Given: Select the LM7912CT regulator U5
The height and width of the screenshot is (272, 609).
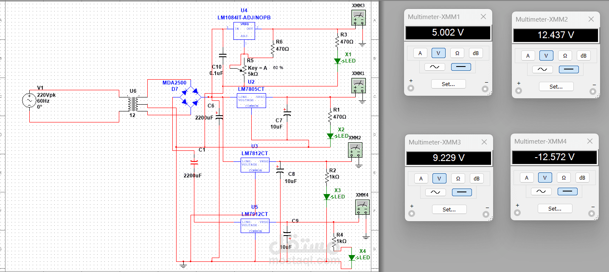Looking at the screenshot, I should point(255,225).
